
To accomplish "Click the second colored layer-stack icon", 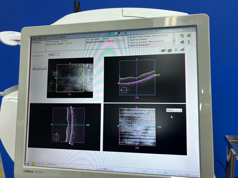I will click(169, 50).
